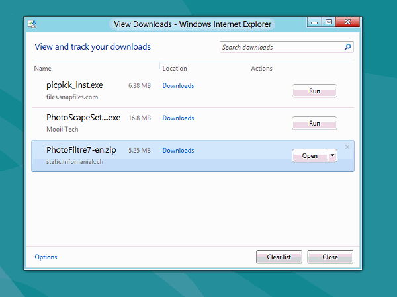The image size is (397, 297).
Task: Open the Options link
Action: click(46, 257)
